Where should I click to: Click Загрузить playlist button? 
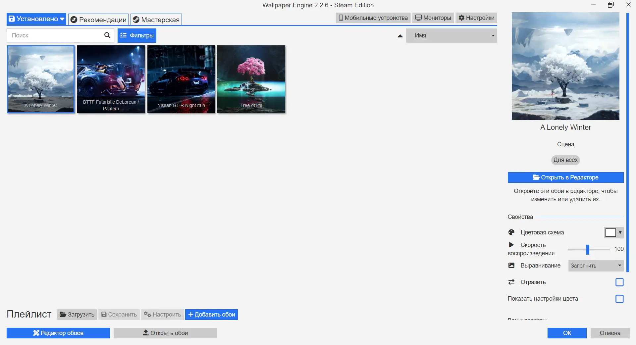click(77, 315)
